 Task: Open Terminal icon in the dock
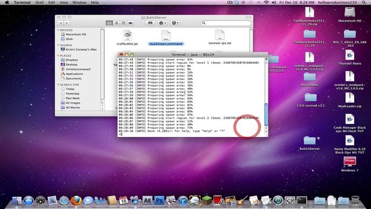(x=301, y=200)
